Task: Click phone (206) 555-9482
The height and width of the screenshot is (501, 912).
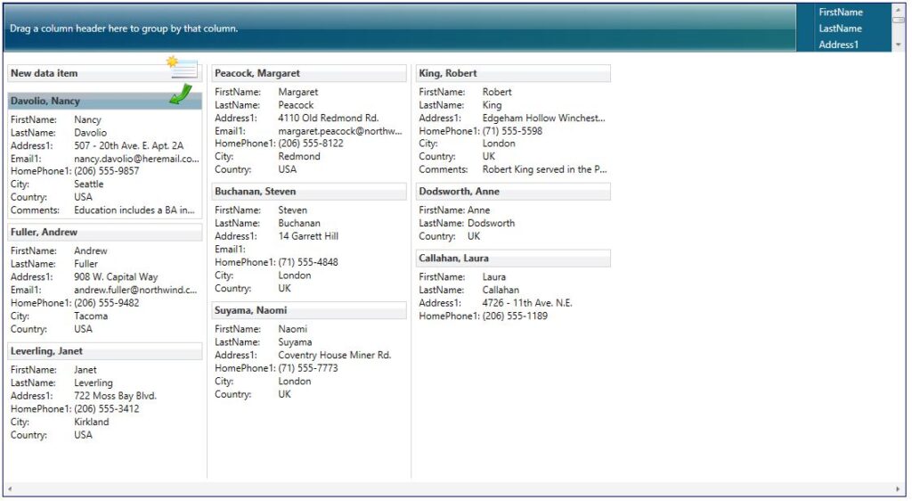Action: (x=107, y=303)
